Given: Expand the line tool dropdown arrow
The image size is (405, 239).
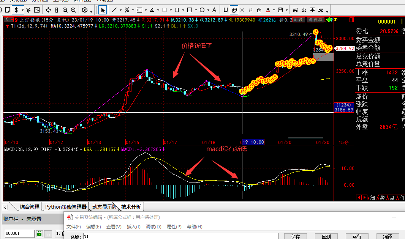Looking at the screenshot, I should 120,10.
